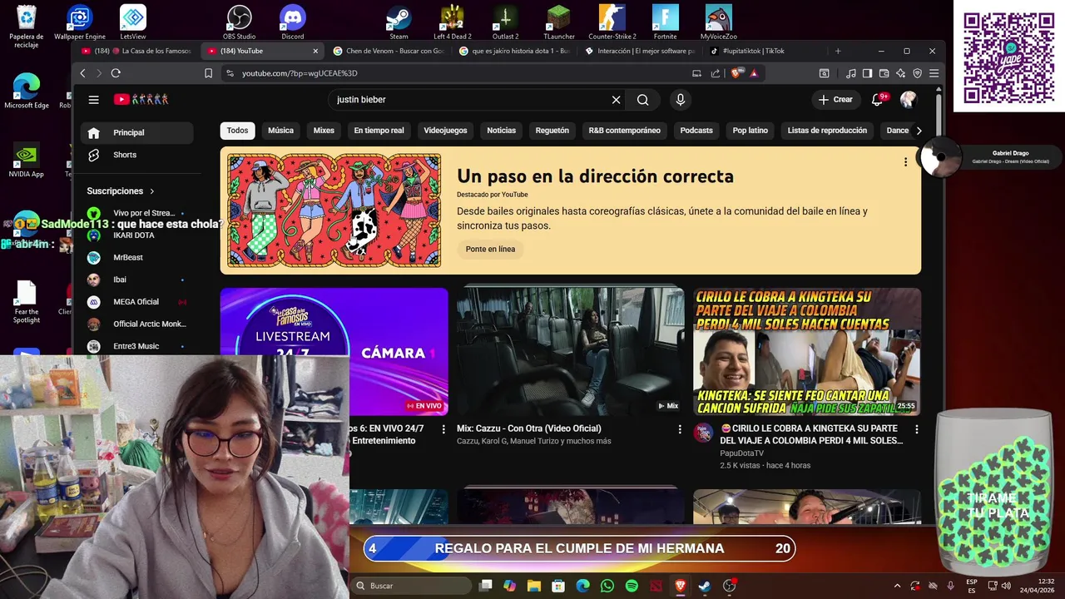Click the Ponte en línea button
Image resolution: width=1065 pixels, height=599 pixels.
[490, 249]
